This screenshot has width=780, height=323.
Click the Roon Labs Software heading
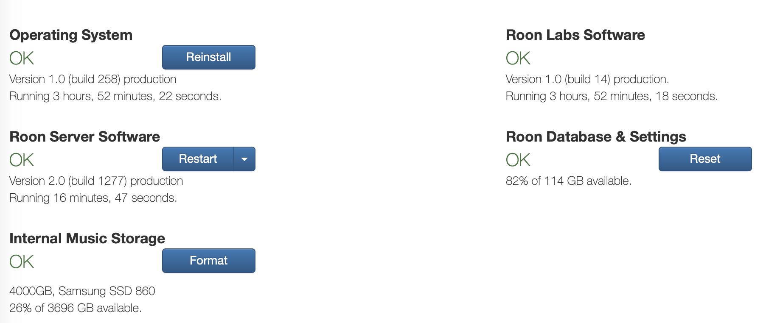click(575, 35)
